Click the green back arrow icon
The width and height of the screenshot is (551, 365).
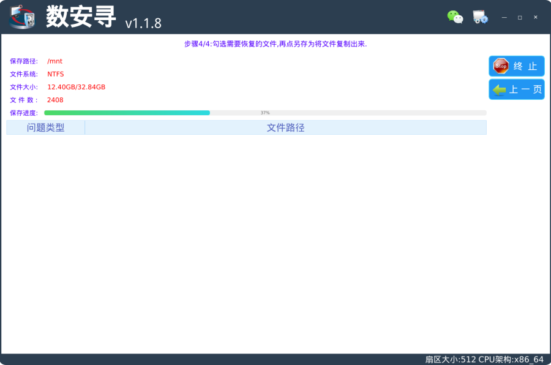500,89
